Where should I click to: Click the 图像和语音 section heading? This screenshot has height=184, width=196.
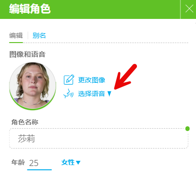pyautogui.click(x=27, y=54)
